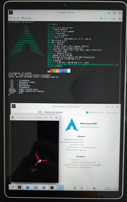Viewport: 127px width, 202px height.
Task: Maximize the Morph 3D window
Action: click(51, 118)
